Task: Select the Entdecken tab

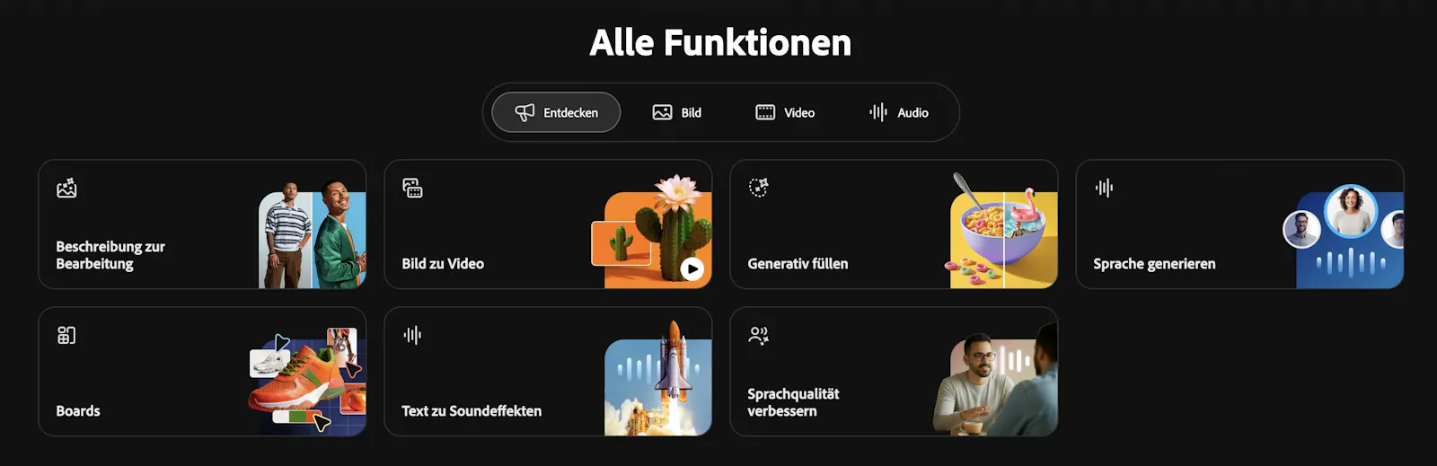Action: tap(556, 112)
